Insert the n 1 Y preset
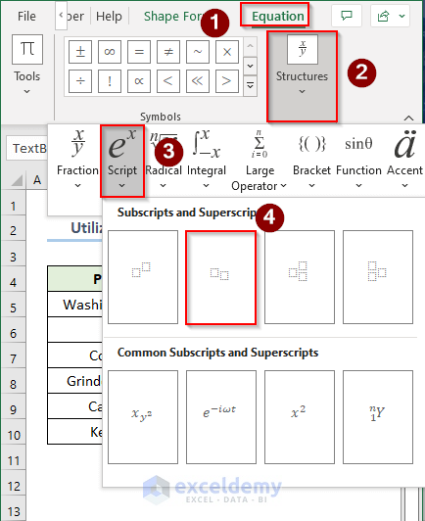The image size is (425, 521). [x=378, y=417]
